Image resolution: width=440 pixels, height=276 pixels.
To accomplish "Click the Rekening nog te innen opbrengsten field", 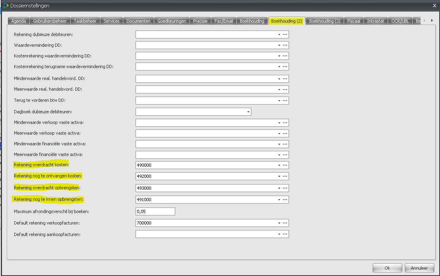I will coord(205,200).
